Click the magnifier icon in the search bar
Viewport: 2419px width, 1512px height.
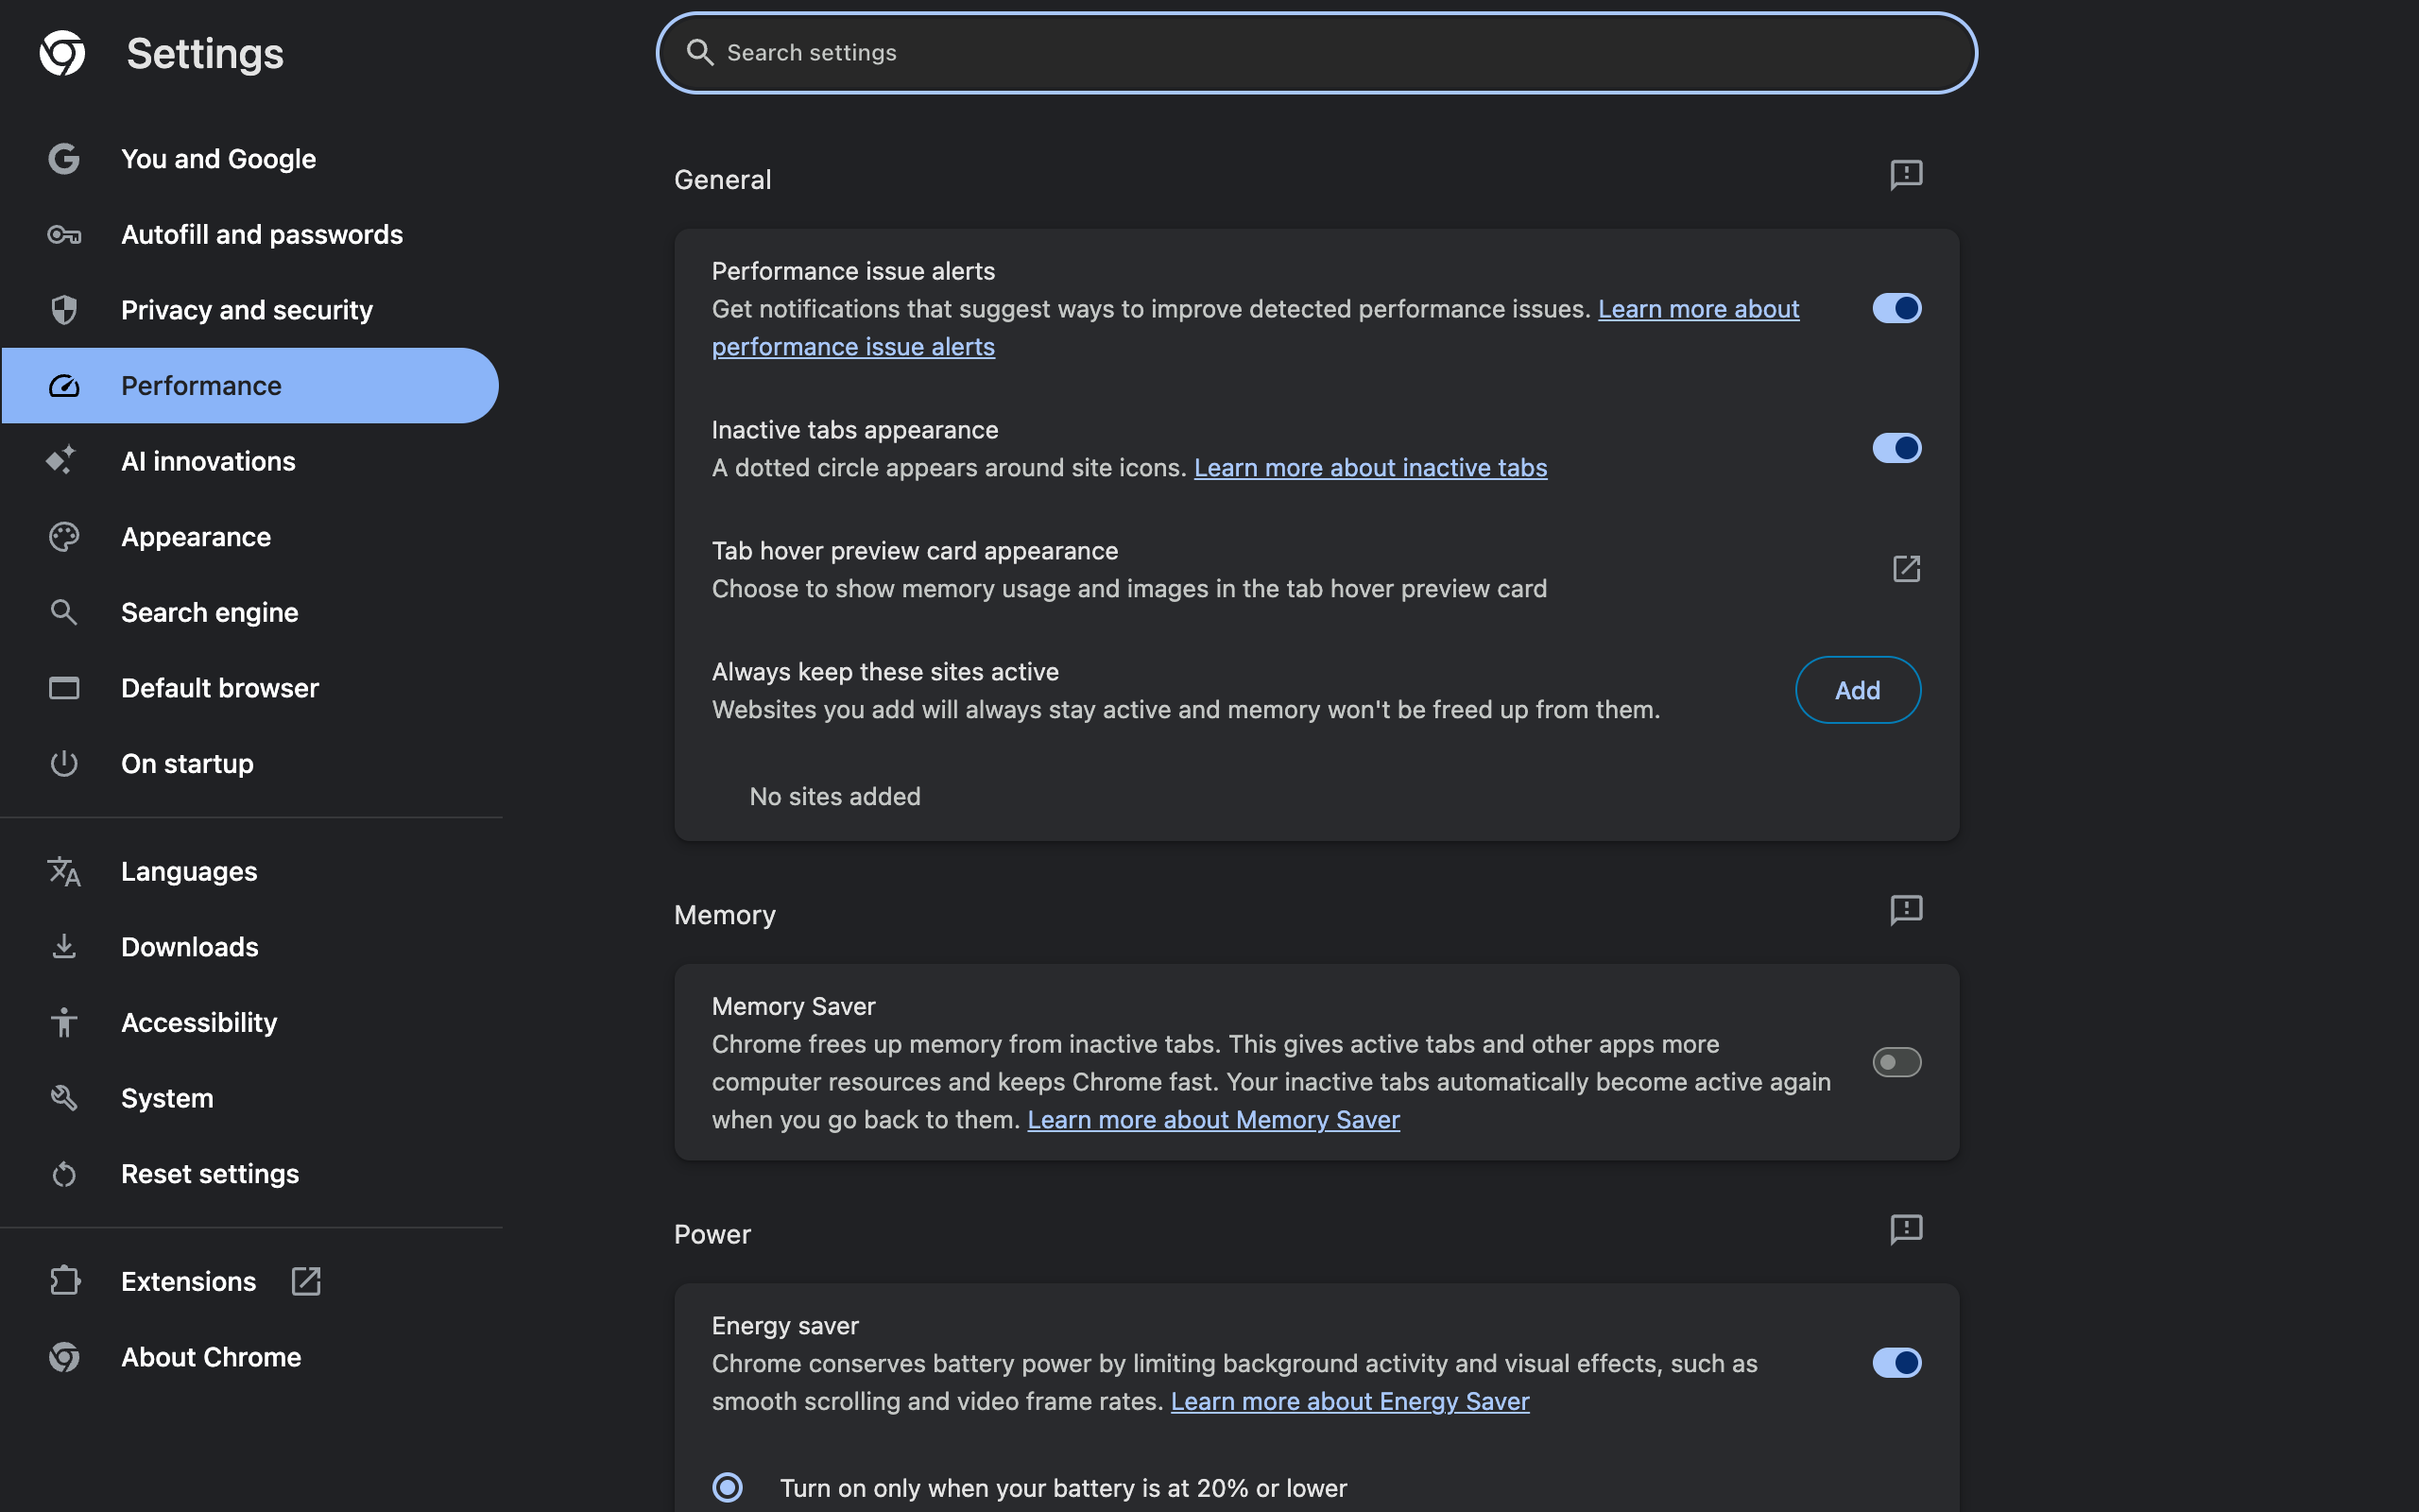click(699, 53)
